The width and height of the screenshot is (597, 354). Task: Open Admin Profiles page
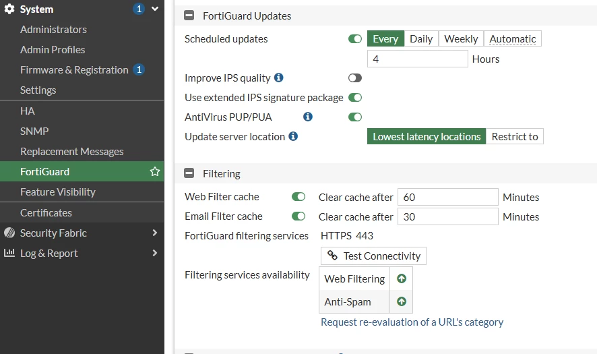coord(53,49)
